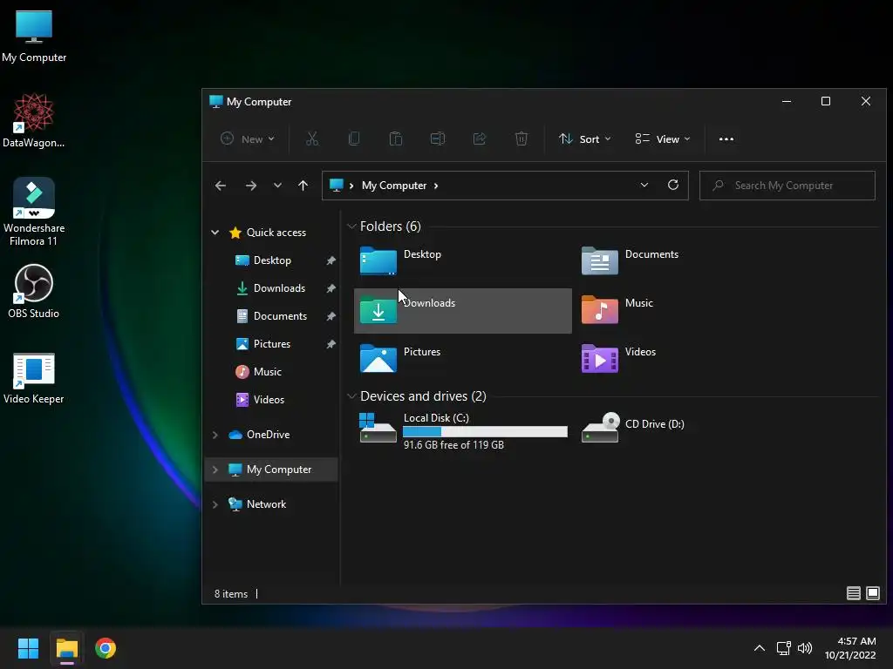893x669 pixels.
Task: Collapse Devices and drives group
Action: tap(351, 396)
